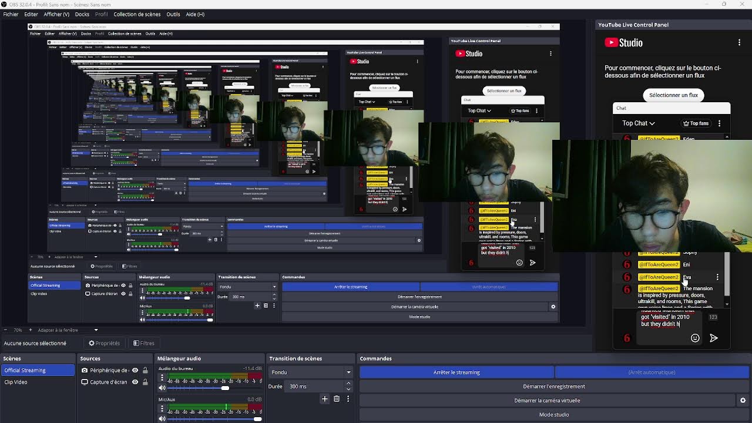Increase the Durée value with up arrow

point(348,384)
